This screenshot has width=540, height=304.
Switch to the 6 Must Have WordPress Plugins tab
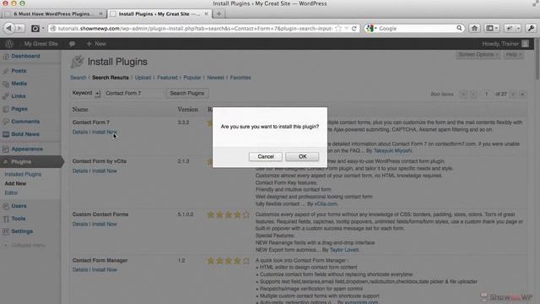[53, 14]
